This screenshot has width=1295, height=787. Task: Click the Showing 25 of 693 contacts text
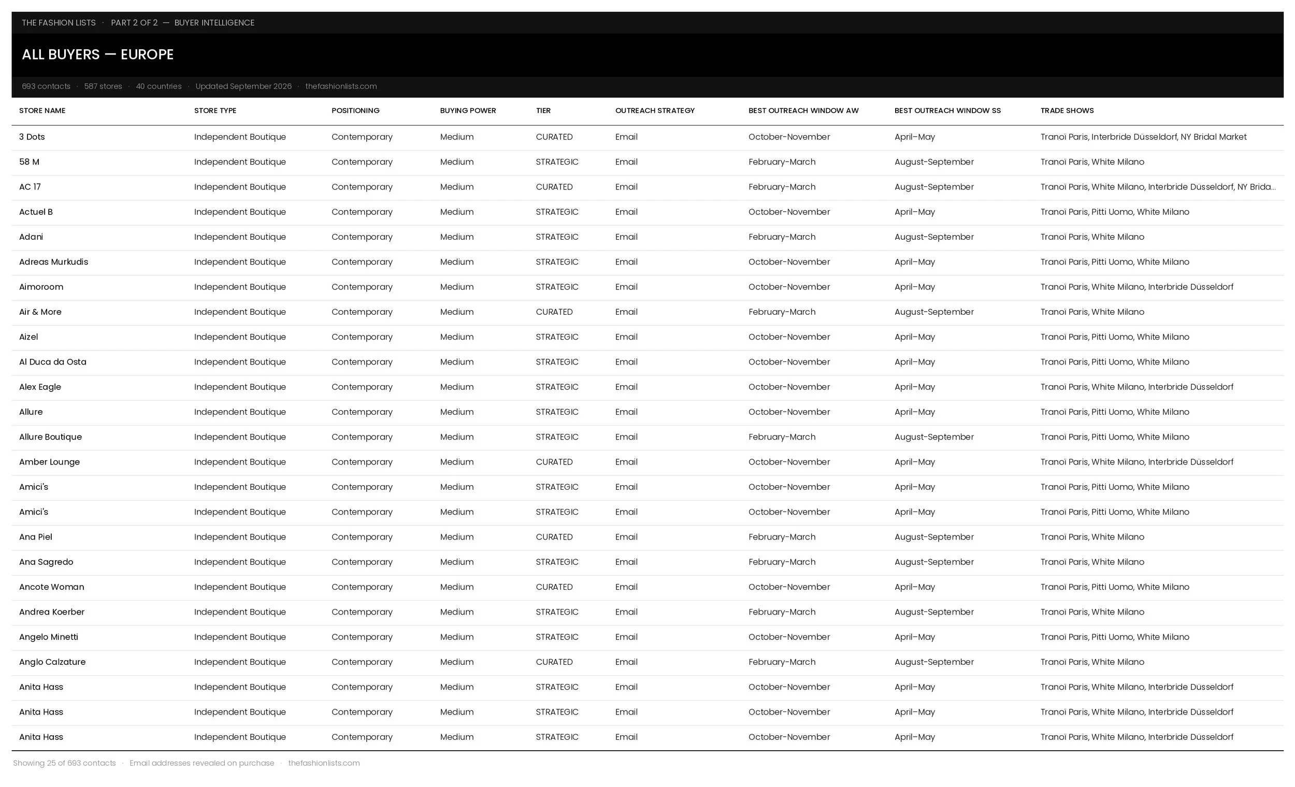64,763
